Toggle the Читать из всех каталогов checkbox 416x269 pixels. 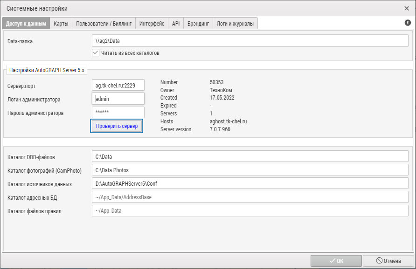click(x=96, y=53)
